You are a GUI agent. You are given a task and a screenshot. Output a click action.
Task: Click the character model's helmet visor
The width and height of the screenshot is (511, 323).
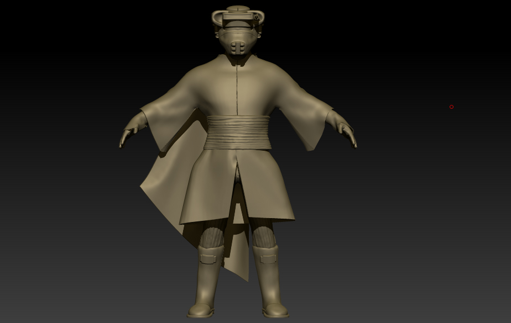tap(238, 17)
